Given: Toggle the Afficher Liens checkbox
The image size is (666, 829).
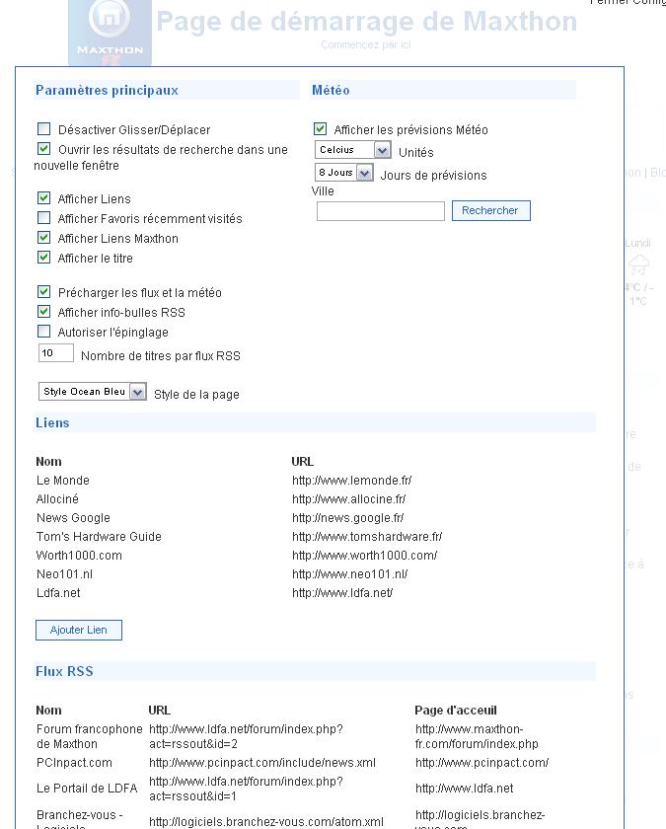Looking at the screenshot, I should pos(43,198).
